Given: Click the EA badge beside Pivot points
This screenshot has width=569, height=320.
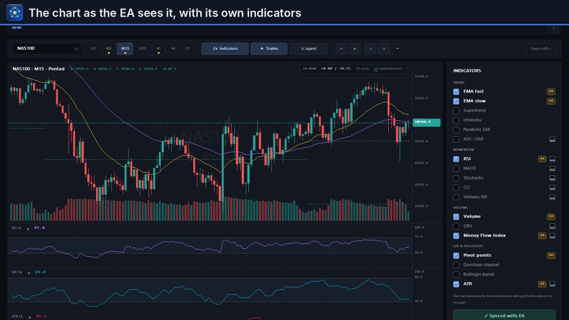Looking at the screenshot, I should point(551,255).
